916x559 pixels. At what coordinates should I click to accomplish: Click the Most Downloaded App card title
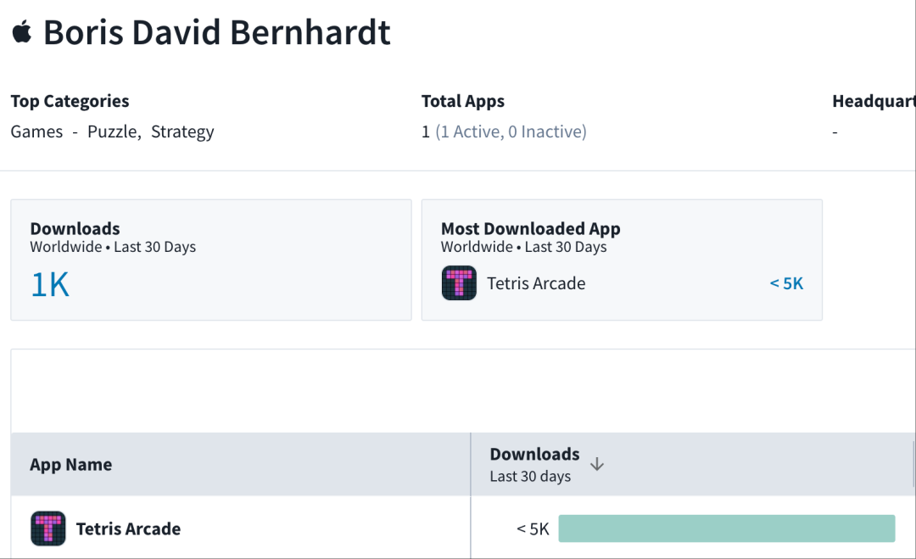pyautogui.click(x=530, y=228)
